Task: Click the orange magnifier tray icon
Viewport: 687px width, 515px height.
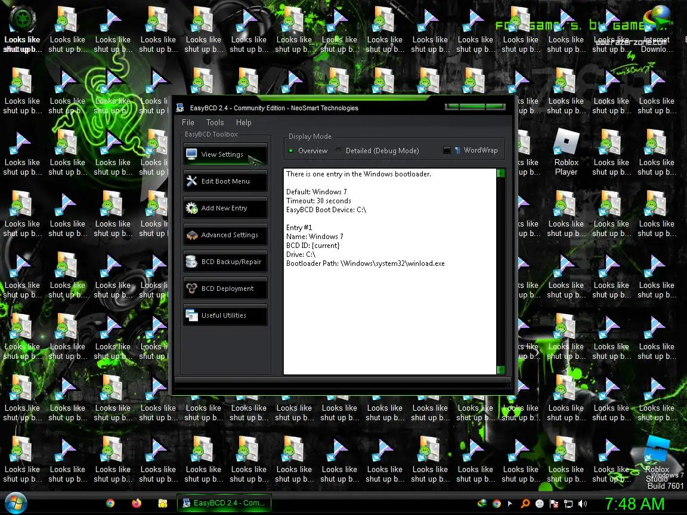Action: pos(525,504)
